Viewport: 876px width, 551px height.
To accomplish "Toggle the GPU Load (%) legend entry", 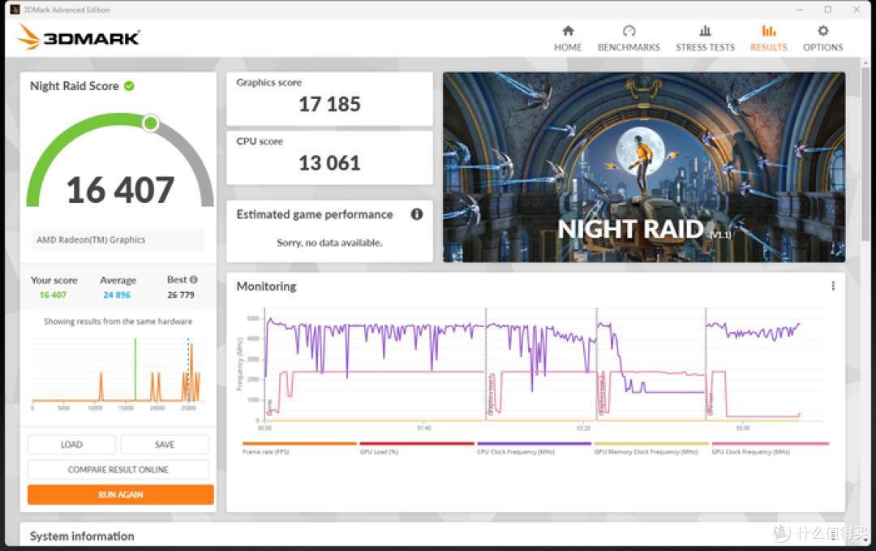I will pyautogui.click(x=416, y=448).
